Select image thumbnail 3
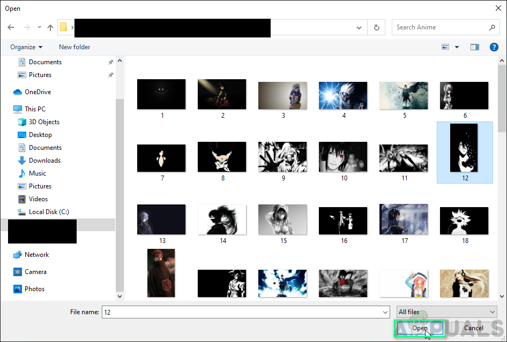Viewport: 507px width, 342px height. [282, 96]
